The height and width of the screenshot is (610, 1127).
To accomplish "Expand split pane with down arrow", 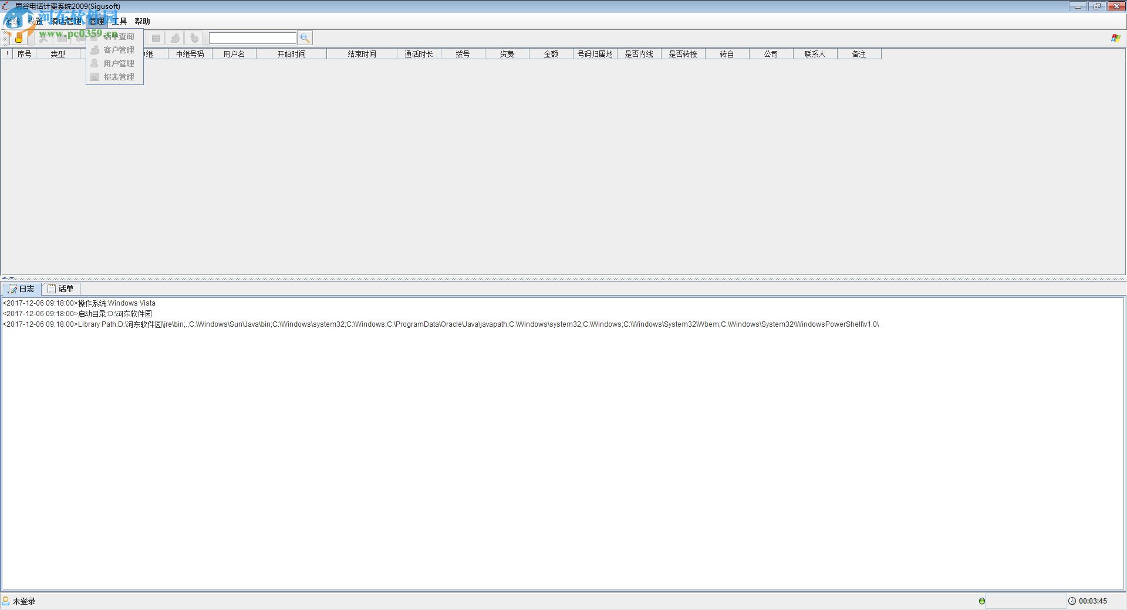I will [x=12, y=278].
